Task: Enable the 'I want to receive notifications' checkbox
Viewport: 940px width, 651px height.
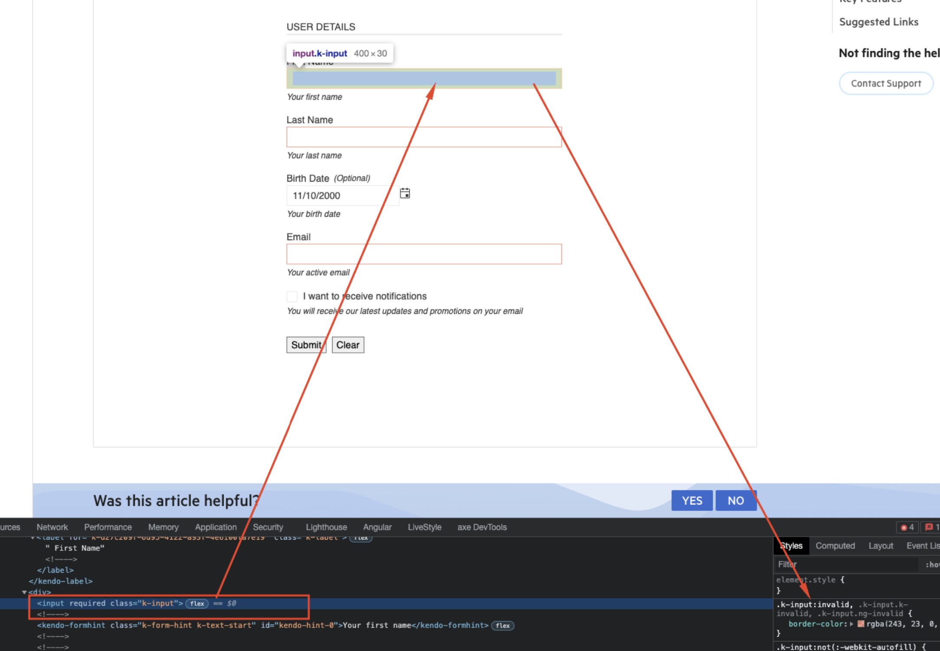Action: click(292, 296)
